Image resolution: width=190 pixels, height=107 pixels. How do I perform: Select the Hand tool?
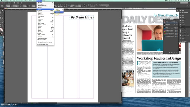(1, 26)
